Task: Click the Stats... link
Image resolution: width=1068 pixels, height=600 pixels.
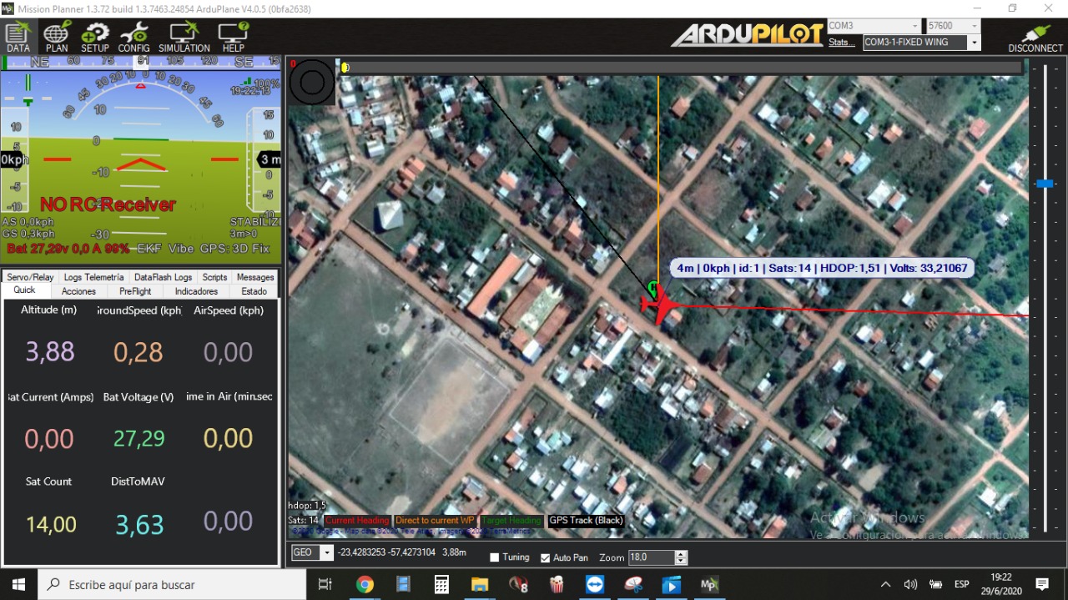Action: pos(841,43)
